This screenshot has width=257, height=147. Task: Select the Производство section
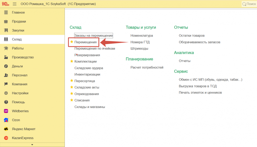[x=23, y=57]
